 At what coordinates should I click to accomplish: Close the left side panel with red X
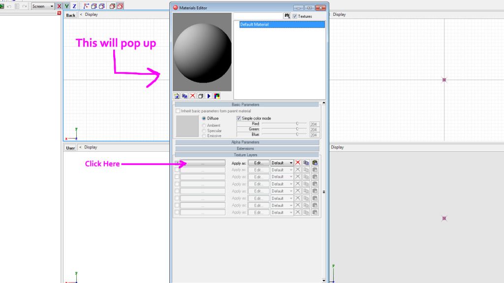59,13
